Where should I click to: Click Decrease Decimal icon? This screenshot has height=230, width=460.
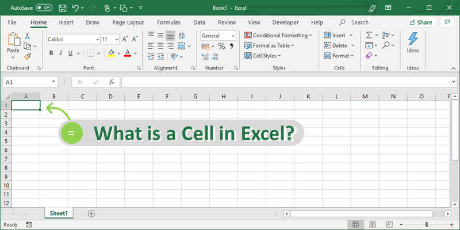point(215,56)
